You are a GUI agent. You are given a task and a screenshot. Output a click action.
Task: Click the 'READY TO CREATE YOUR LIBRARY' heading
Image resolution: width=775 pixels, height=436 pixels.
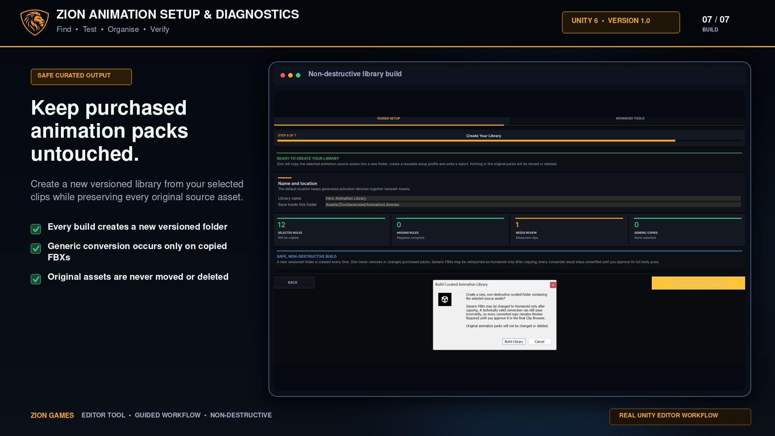pos(308,159)
